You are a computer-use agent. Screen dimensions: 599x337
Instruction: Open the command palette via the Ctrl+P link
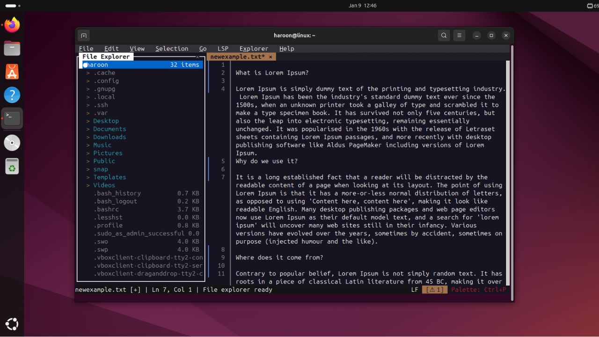[x=479, y=289]
